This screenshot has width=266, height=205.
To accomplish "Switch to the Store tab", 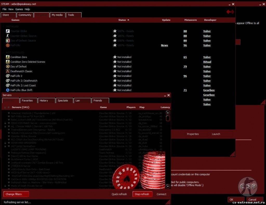I will click(8, 15).
